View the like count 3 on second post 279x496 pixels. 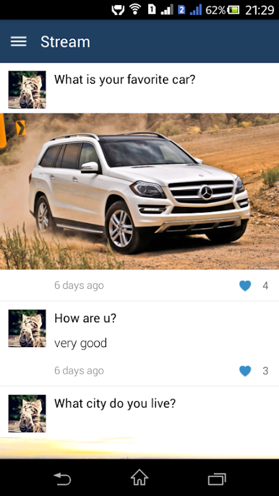click(x=265, y=371)
